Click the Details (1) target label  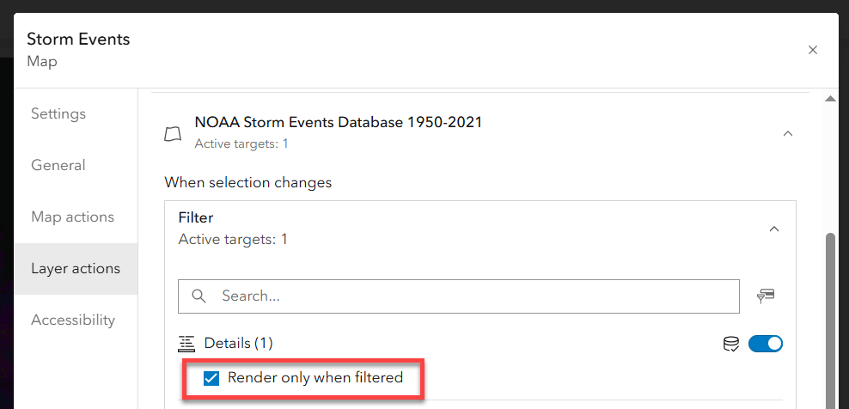(x=238, y=344)
